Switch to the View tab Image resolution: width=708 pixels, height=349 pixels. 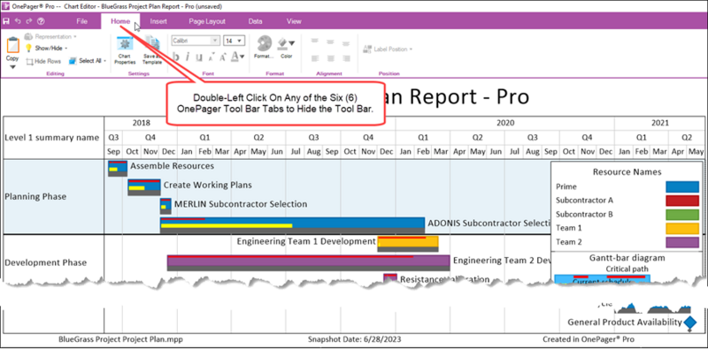point(294,21)
